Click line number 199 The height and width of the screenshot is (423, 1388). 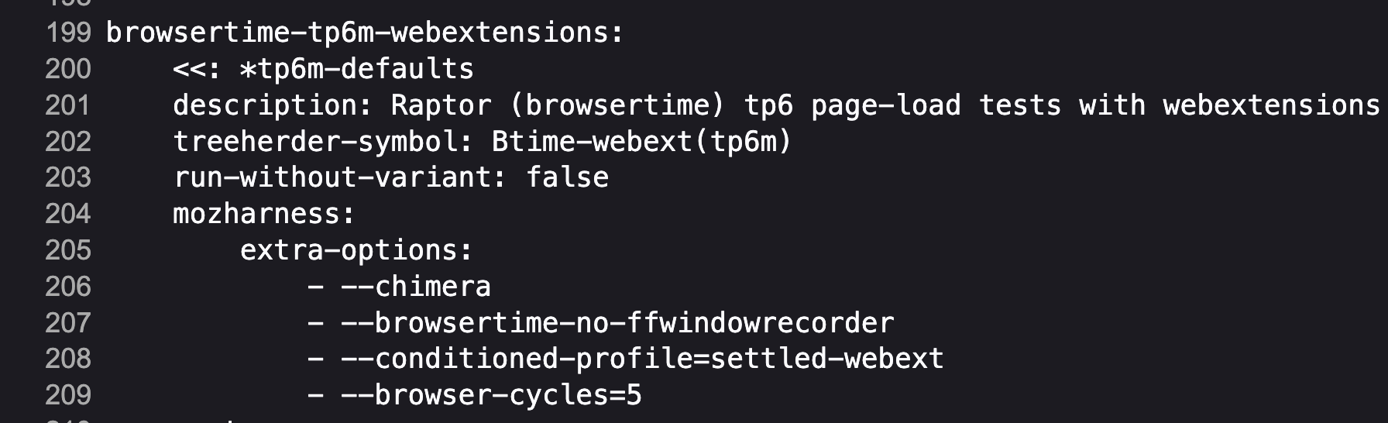pyautogui.click(x=68, y=33)
